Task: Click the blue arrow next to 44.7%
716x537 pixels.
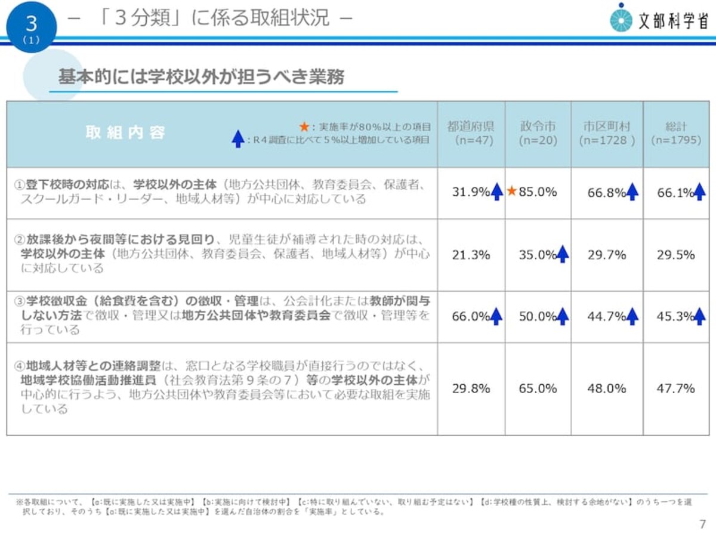Action: pos(632,316)
